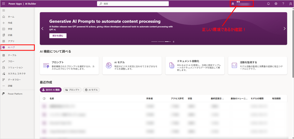Open the ドキュメント自動化 card

(x=195, y=65)
